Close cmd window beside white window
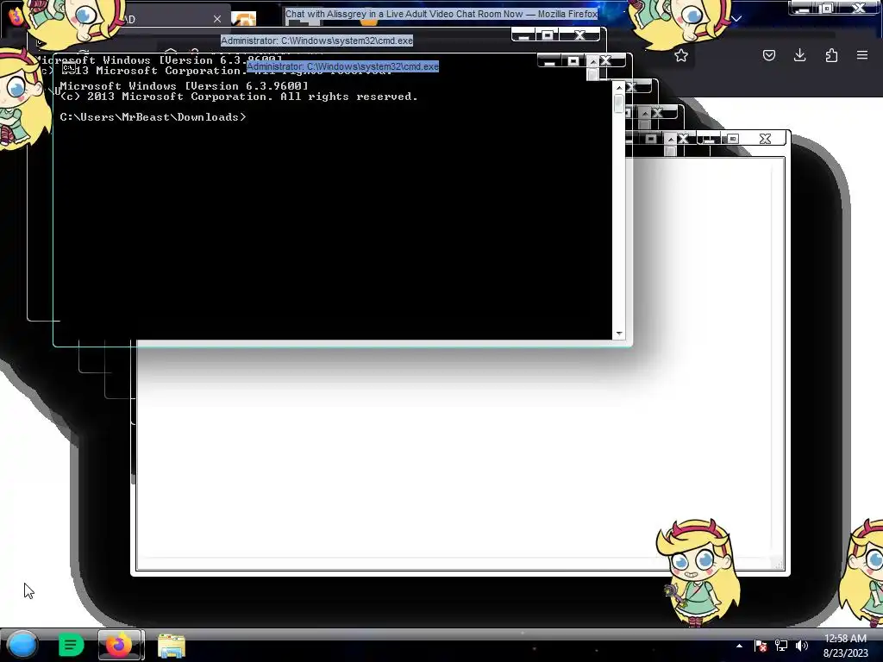 click(x=683, y=139)
